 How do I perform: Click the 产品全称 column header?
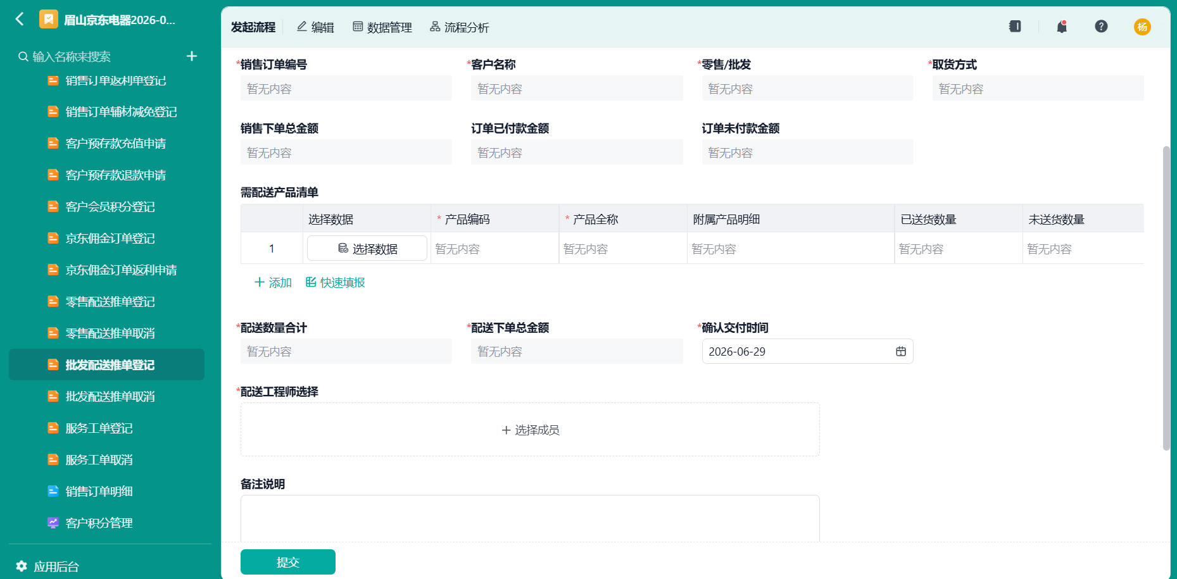coord(623,219)
